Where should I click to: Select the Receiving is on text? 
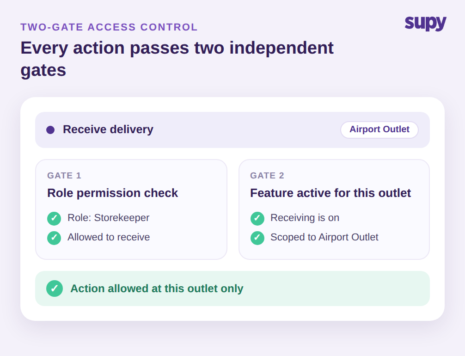pyautogui.click(x=305, y=218)
